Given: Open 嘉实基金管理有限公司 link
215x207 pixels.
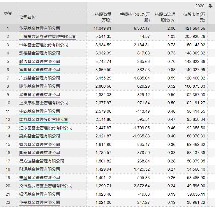Looking at the screenshot, I should click(x=40, y=136).
